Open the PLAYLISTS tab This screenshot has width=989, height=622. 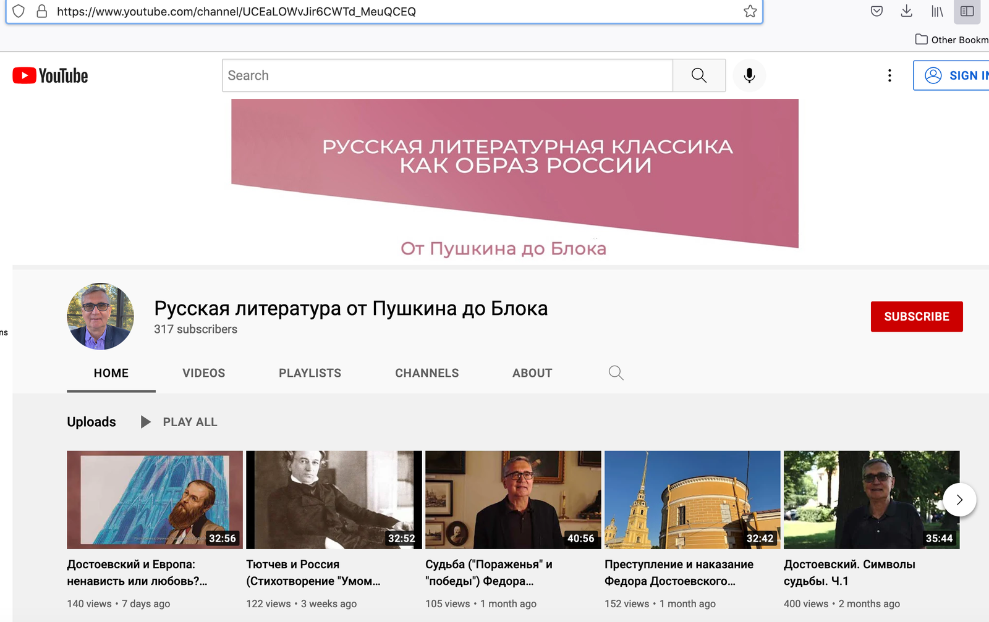(x=310, y=372)
